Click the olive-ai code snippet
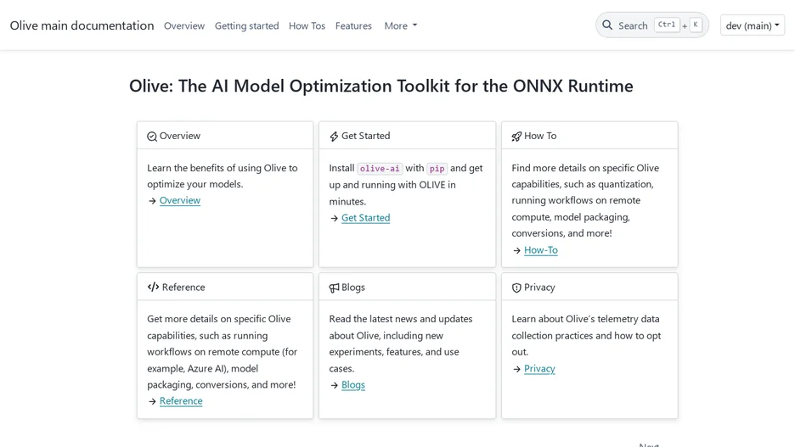This screenshot has height=447, width=795. (380, 169)
